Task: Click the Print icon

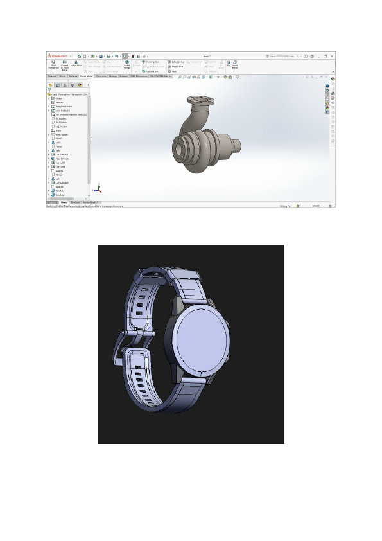Action: click(x=109, y=56)
